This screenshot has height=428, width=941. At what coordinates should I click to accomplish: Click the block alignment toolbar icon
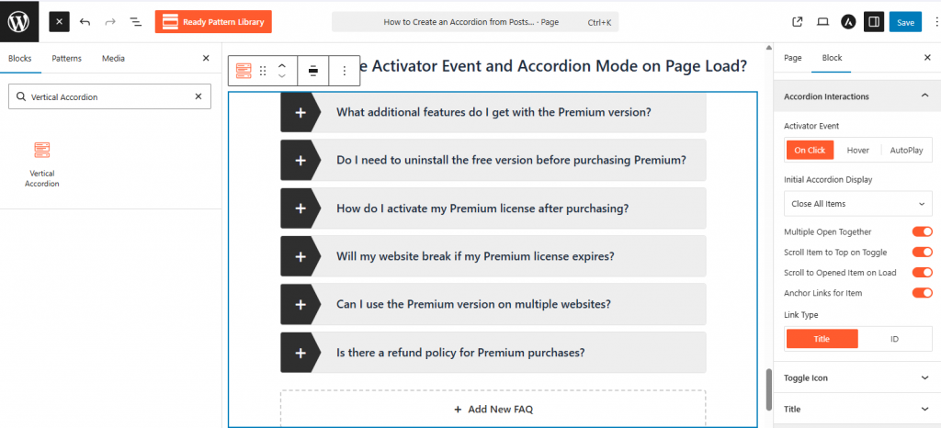pos(313,70)
